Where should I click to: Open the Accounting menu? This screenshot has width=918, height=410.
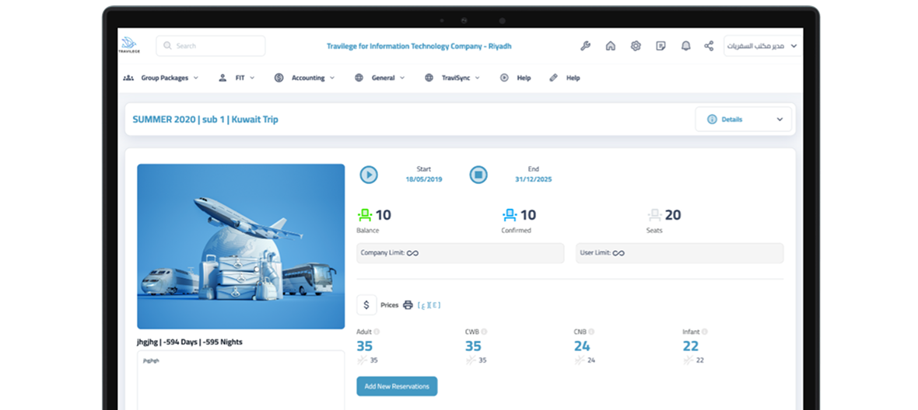tap(305, 78)
